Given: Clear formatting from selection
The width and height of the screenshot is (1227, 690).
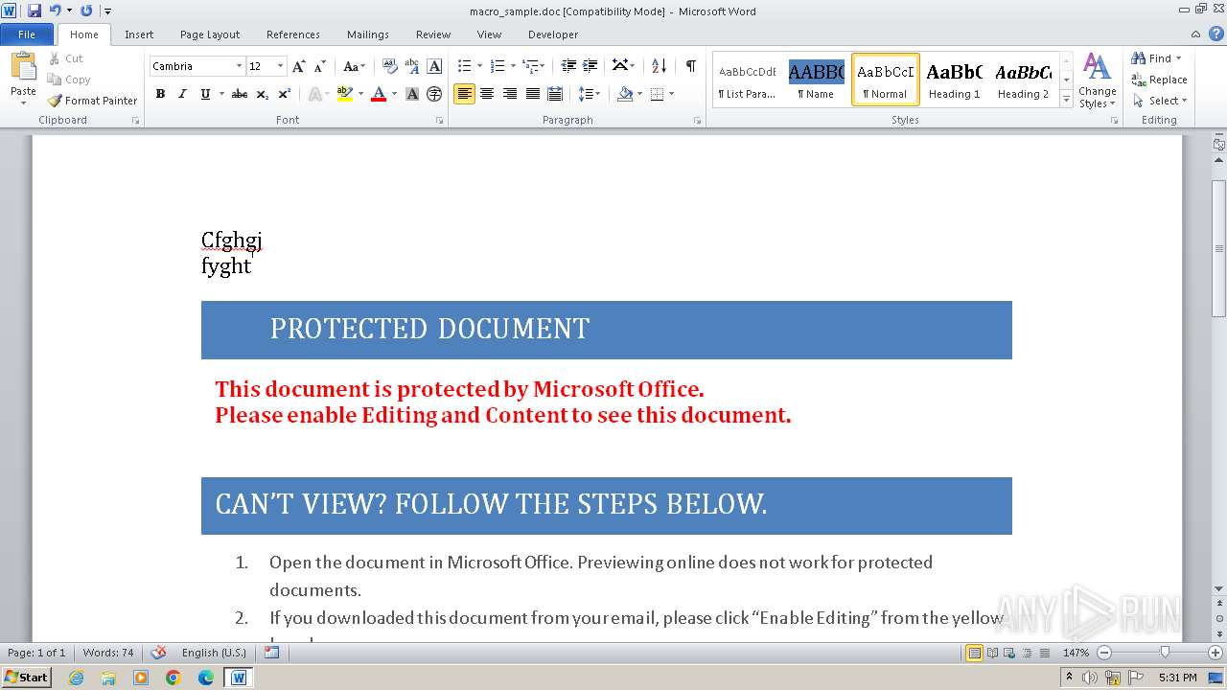Looking at the screenshot, I should (x=389, y=66).
